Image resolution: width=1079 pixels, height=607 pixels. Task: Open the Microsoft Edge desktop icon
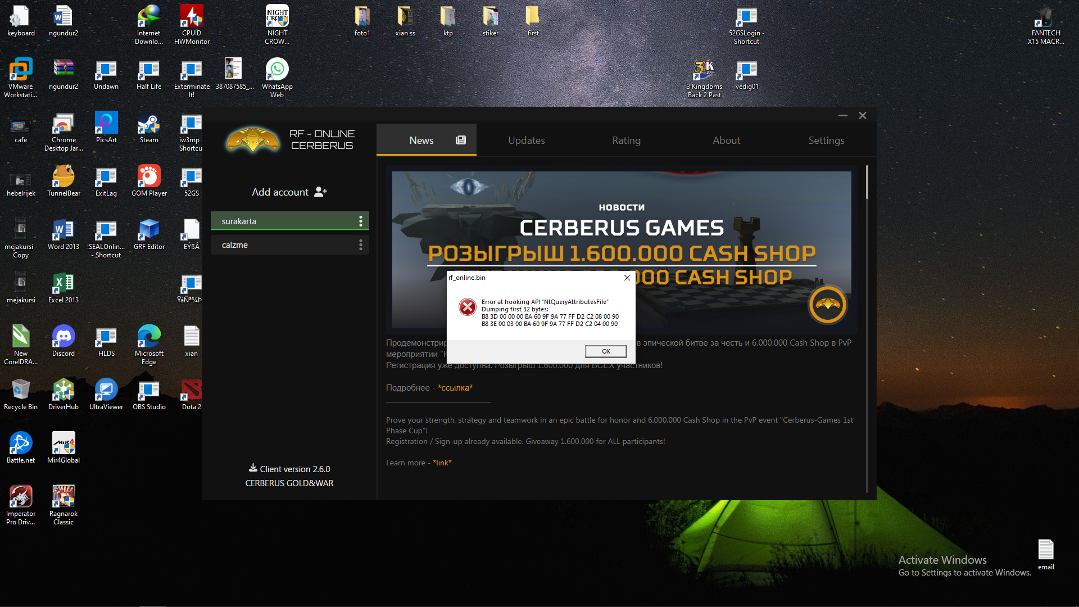149,345
